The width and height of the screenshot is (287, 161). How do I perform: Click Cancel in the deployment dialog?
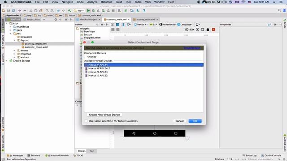[x=179, y=121]
